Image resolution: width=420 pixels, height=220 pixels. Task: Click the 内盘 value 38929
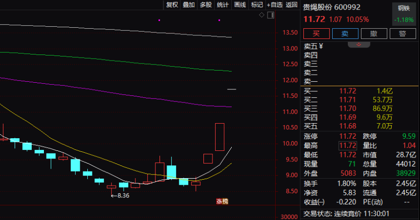(x=406, y=173)
